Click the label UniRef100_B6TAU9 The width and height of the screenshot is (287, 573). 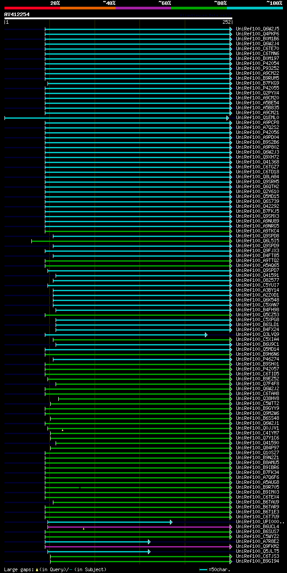coord(257,502)
